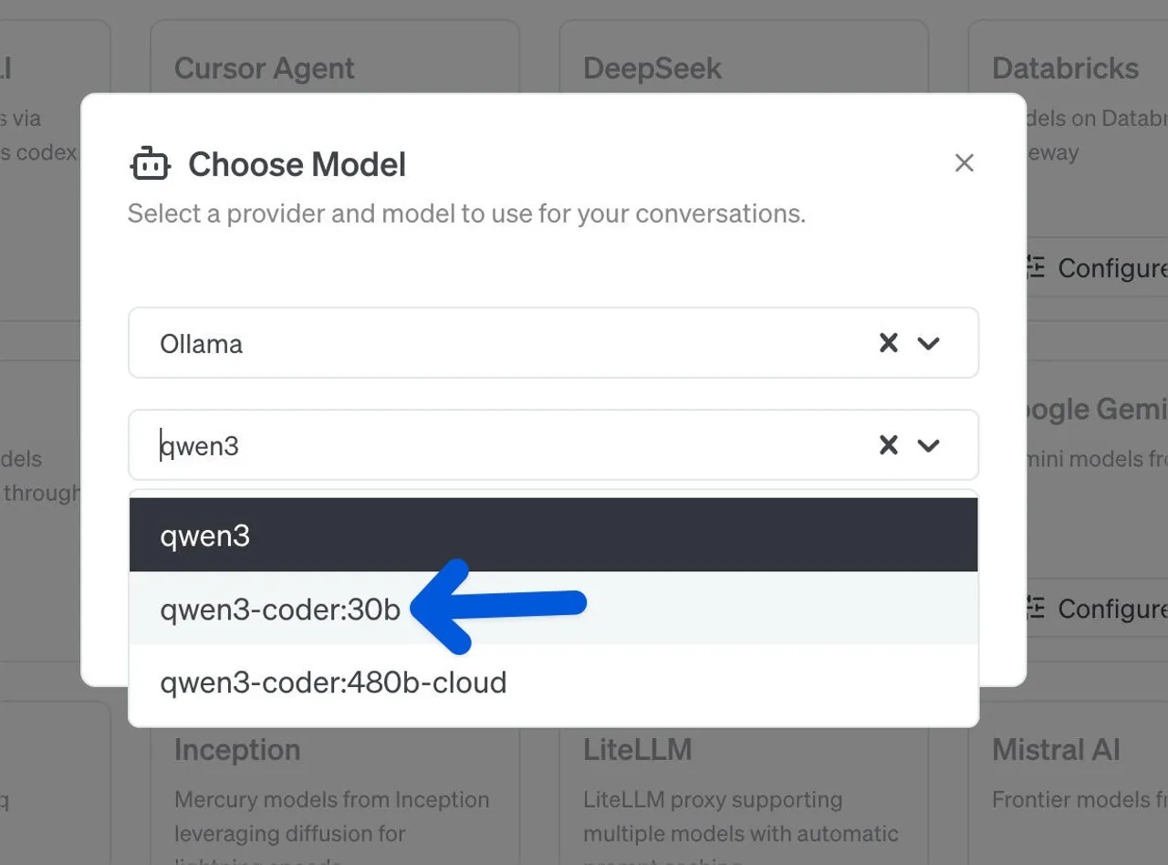Close the Choose Model dialog
The width and height of the screenshot is (1168, 865).
click(964, 162)
